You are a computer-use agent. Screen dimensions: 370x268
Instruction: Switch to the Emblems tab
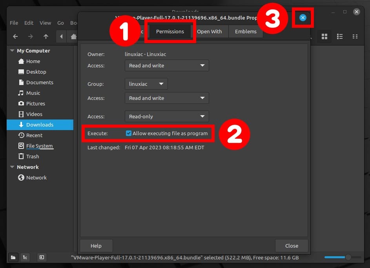[246, 32]
